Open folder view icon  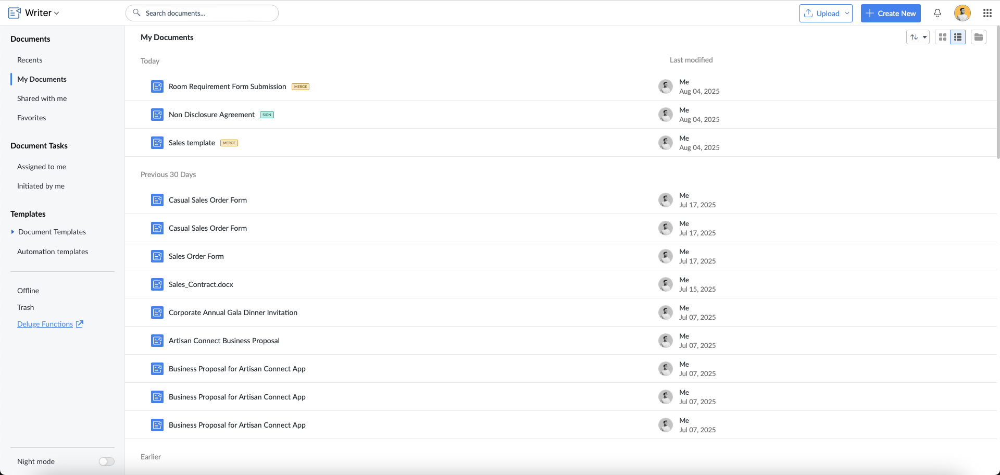point(978,37)
